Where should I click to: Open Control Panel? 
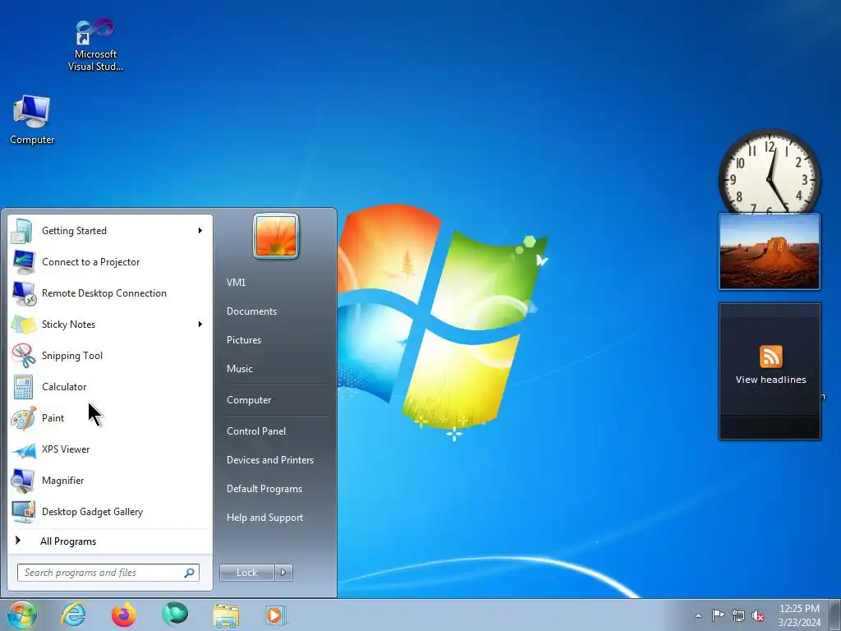point(256,431)
